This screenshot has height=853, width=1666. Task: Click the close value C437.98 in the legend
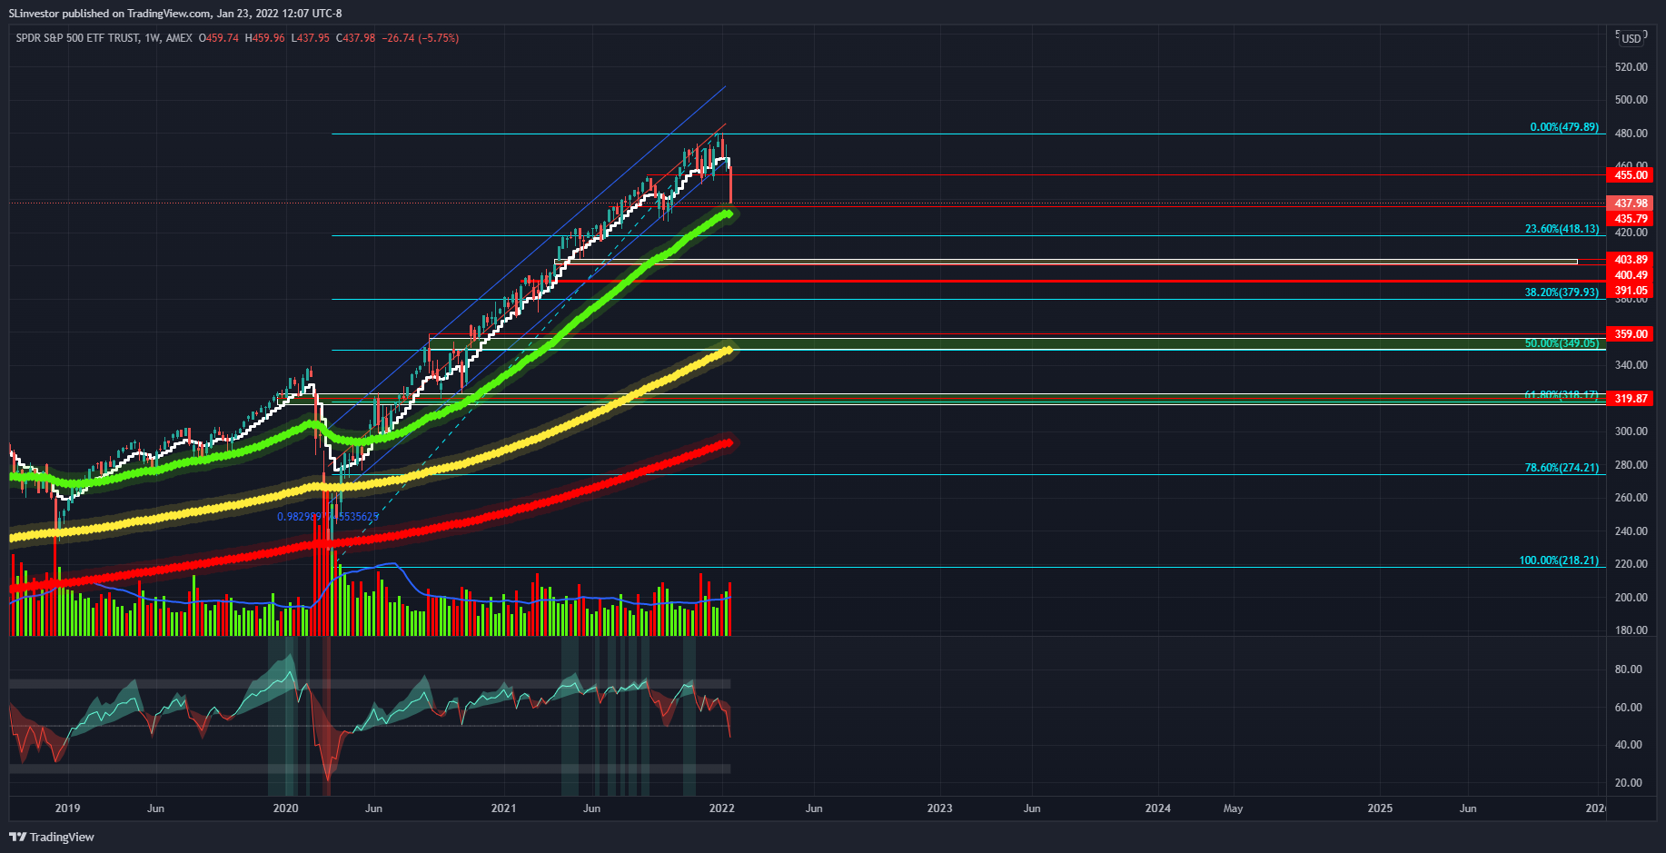pyautogui.click(x=355, y=38)
